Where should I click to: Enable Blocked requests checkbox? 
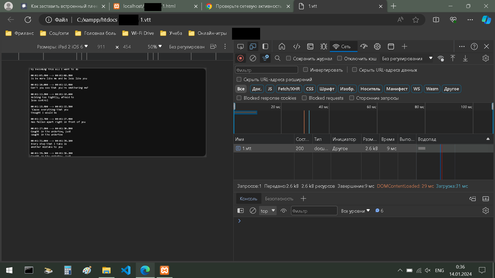304,98
